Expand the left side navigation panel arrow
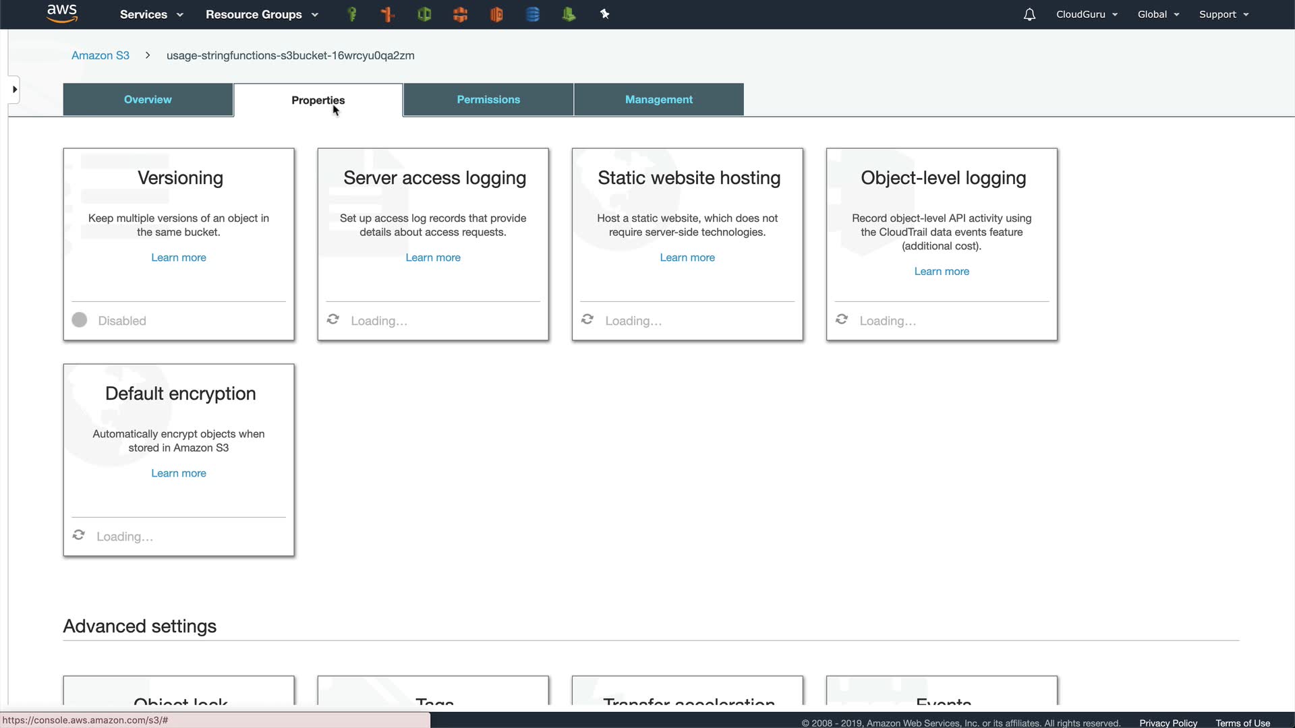The image size is (1295, 728). pos(14,90)
